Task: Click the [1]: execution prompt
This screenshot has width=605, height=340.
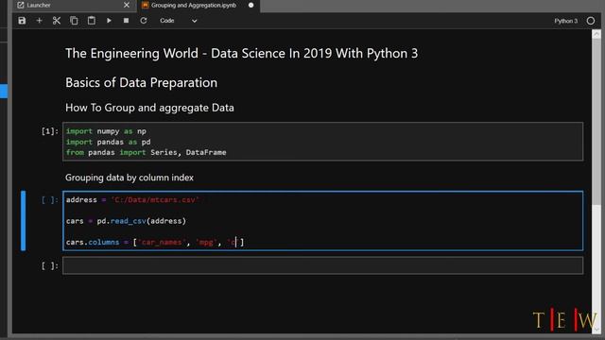Action: coord(50,131)
